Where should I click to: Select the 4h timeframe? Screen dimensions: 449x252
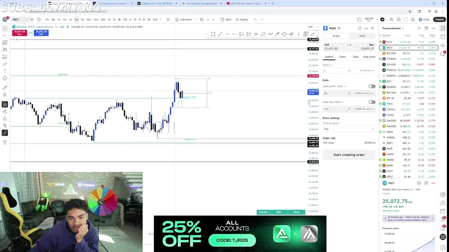pyautogui.click(x=119, y=20)
